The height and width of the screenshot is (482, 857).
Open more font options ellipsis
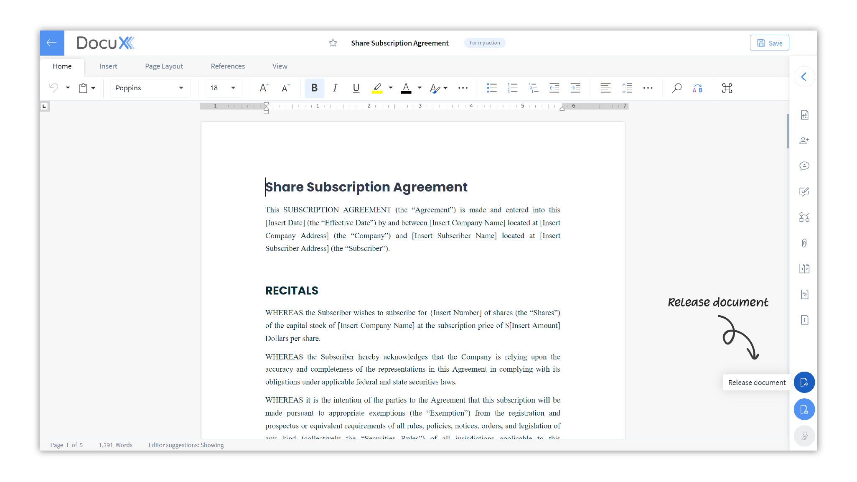[x=463, y=88]
